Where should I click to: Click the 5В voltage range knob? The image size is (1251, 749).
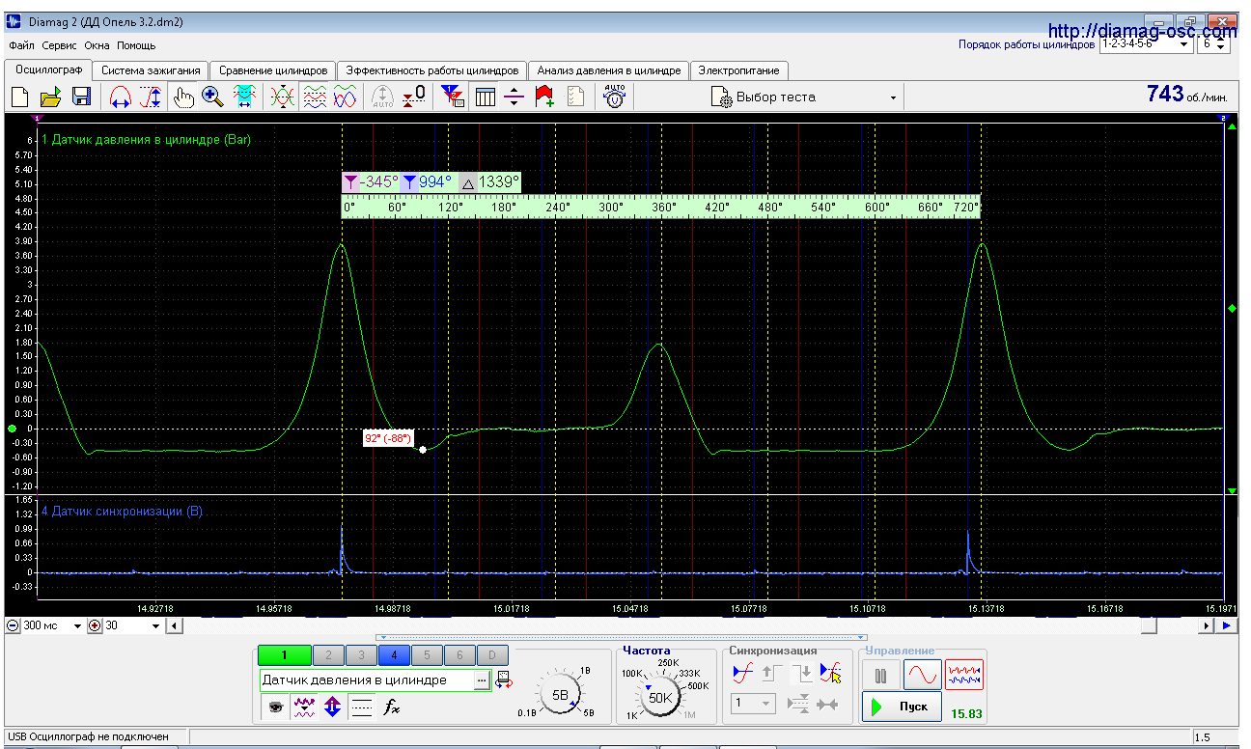click(x=560, y=695)
